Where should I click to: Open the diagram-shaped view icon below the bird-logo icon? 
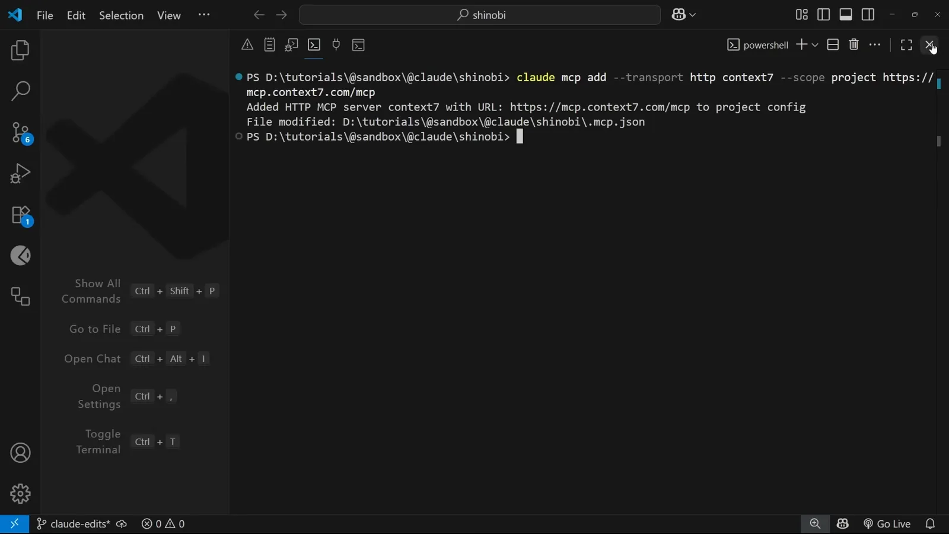click(x=20, y=297)
